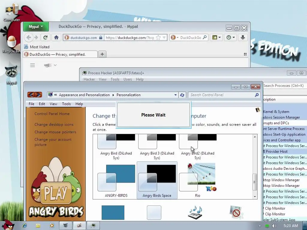Open the Desktop Background blue icon

113,213
